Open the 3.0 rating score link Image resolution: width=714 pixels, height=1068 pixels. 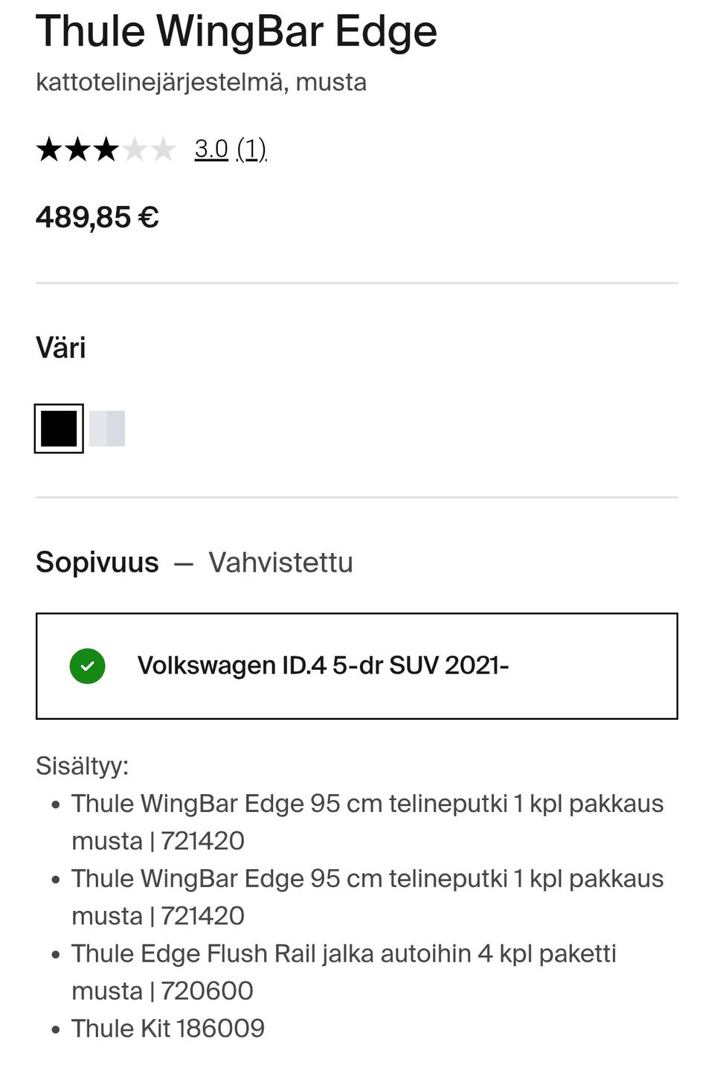(211, 150)
